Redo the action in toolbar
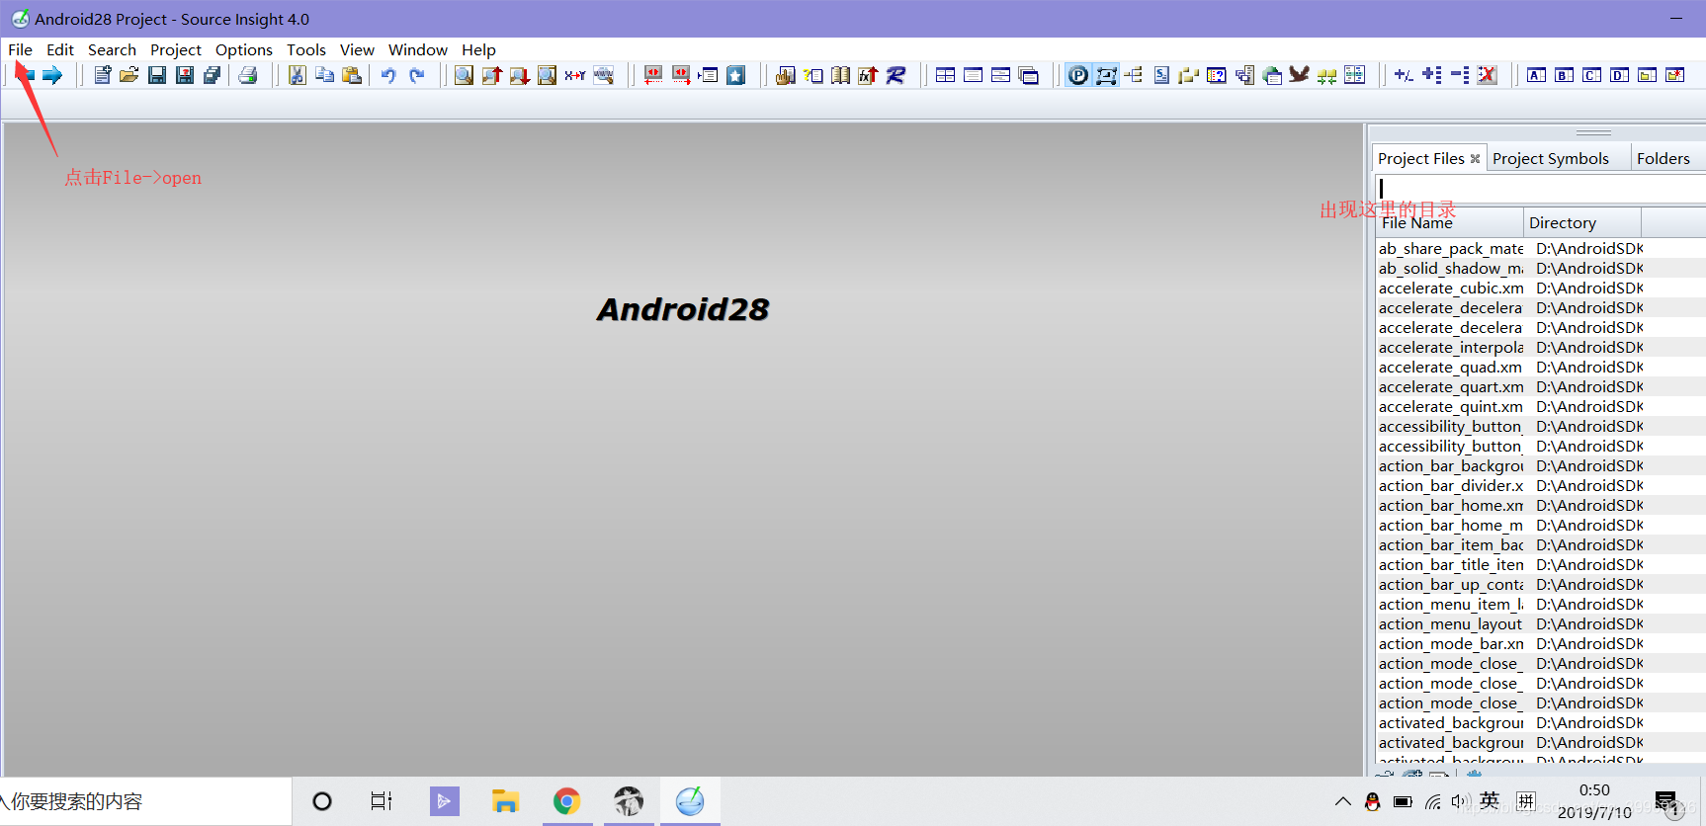 pyautogui.click(x=416, y=75)
